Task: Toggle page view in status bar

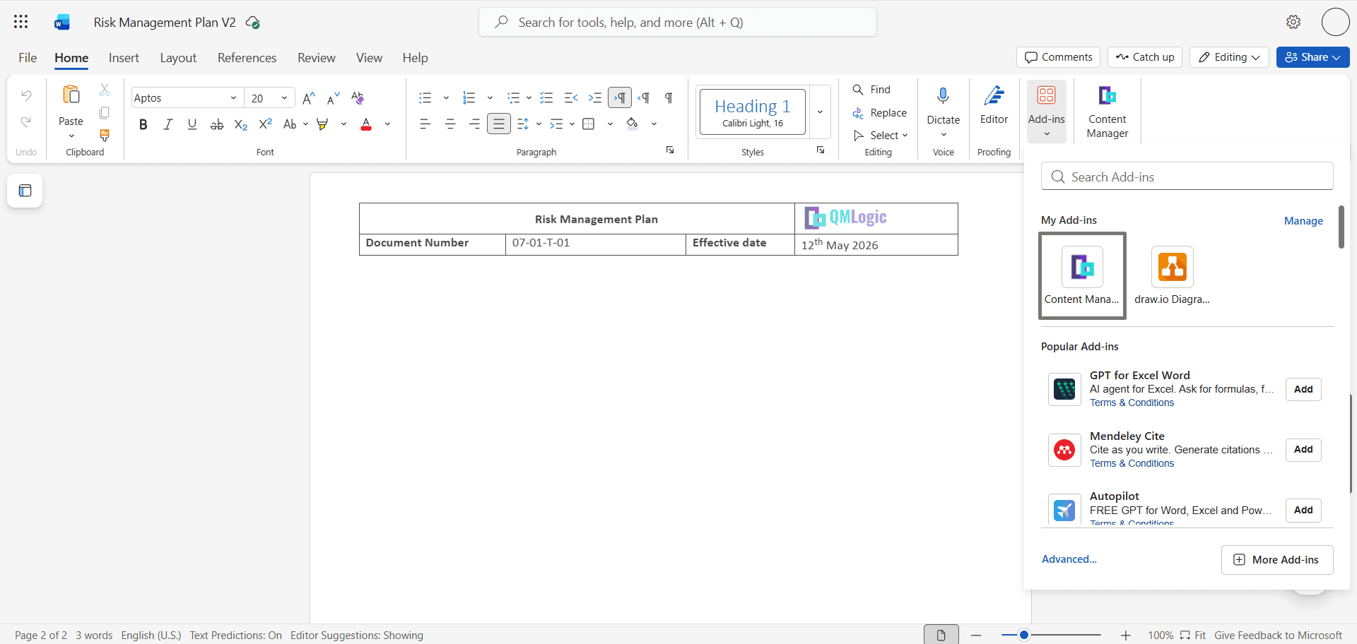Action: [941, 635]
